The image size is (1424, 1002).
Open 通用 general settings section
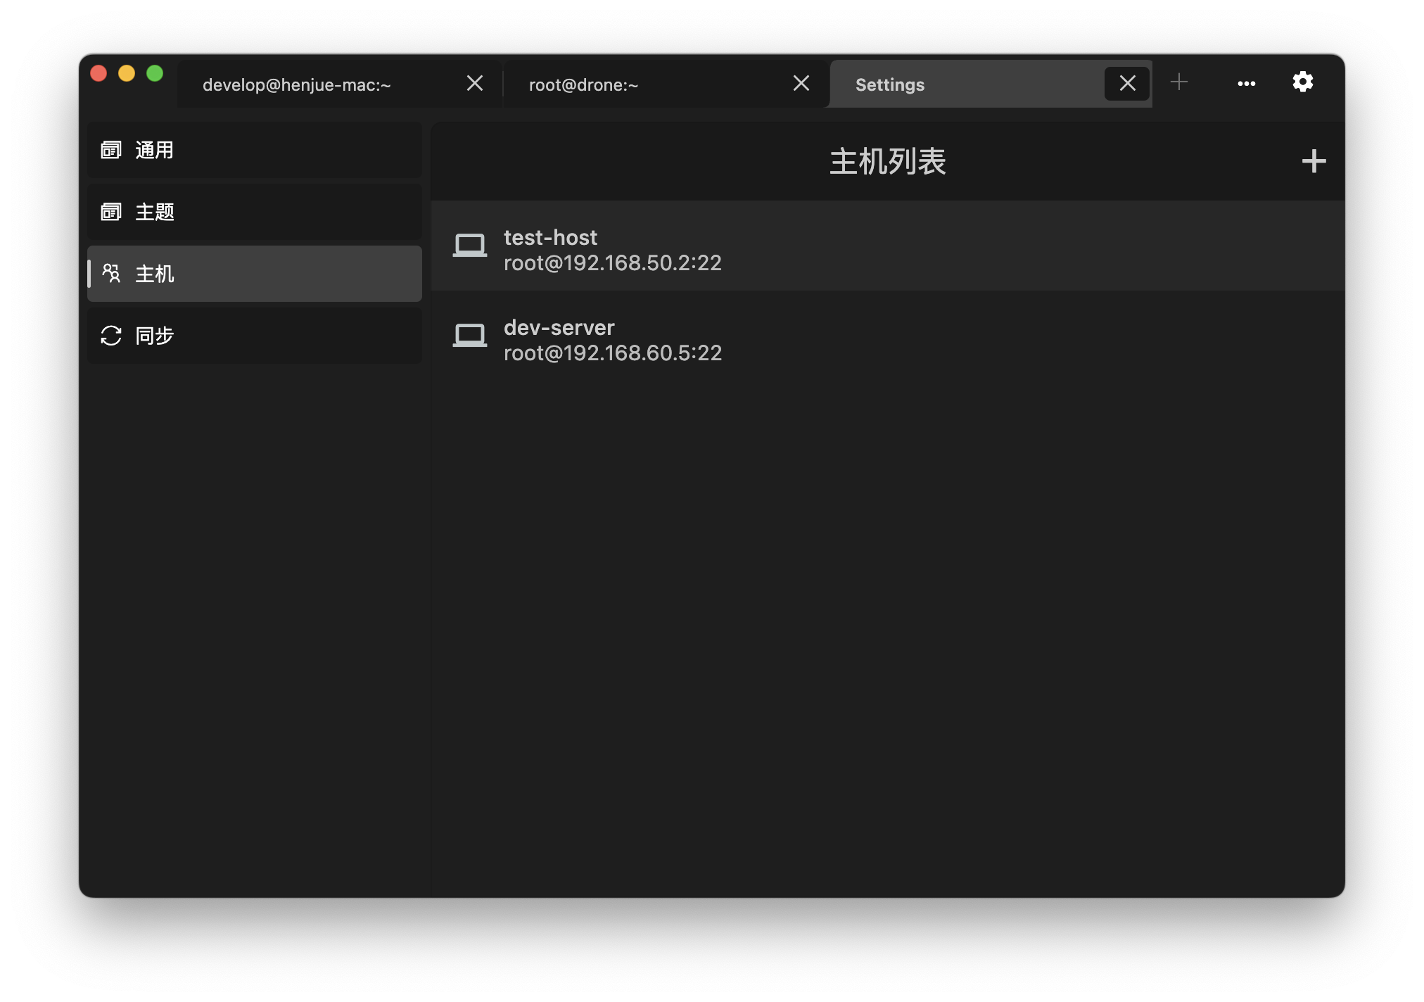coord(253,150)
